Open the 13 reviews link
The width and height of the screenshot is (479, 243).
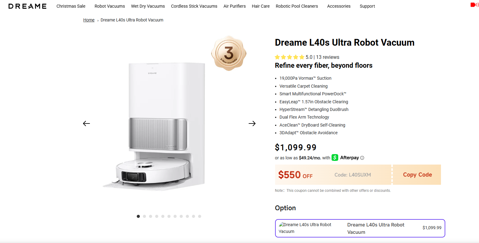[x=328, y=57]
